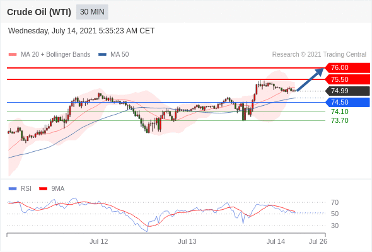372x252 pixels.
Task: Toggle the RSI legend label
Action: tap(26, 189)
